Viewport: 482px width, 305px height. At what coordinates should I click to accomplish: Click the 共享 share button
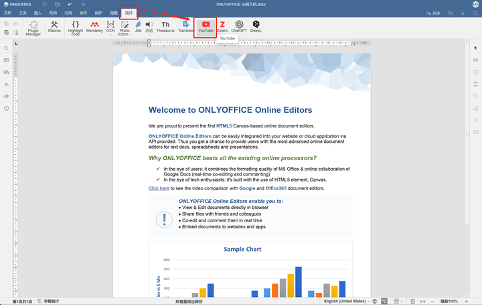433,13
